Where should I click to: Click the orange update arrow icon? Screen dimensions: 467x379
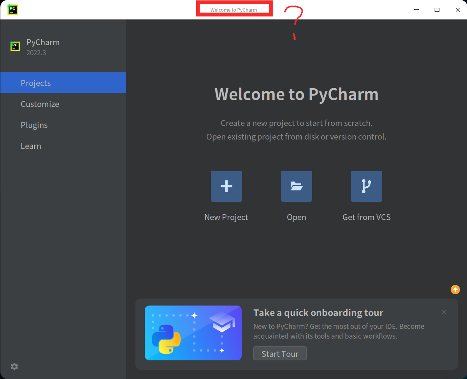455,289
